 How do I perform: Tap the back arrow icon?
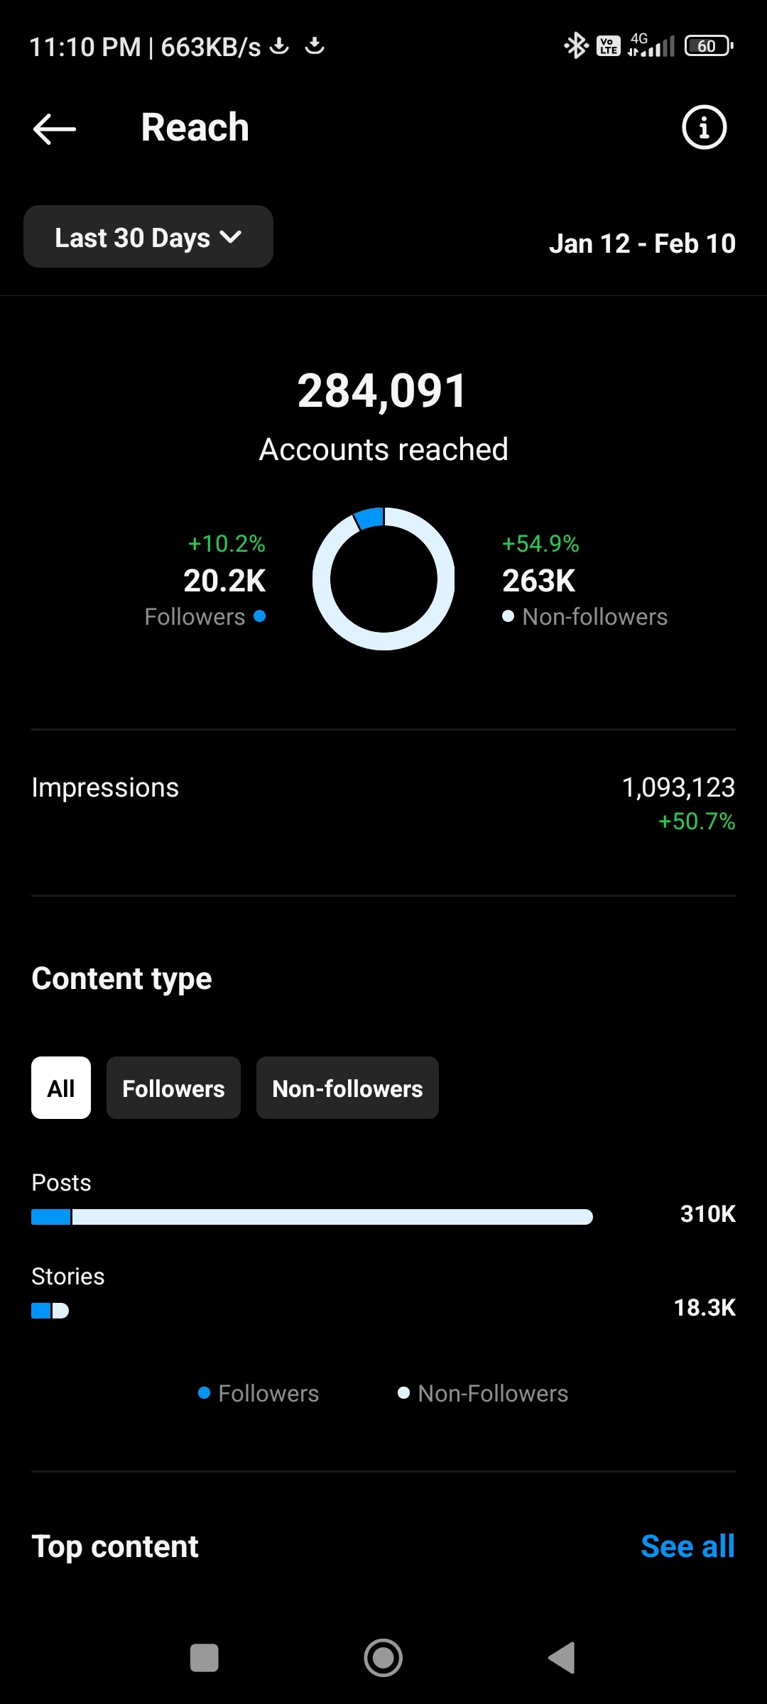click(x=55, y=129)
